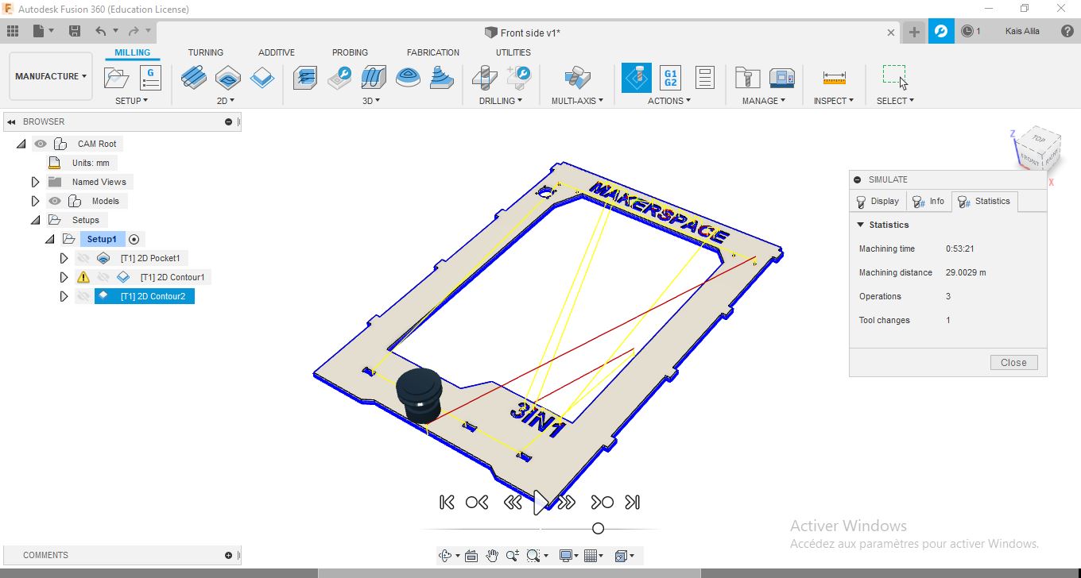The image size is (1081, 578).
Task: Switch to the ADDITIVE tab
Action: [277, 52]
